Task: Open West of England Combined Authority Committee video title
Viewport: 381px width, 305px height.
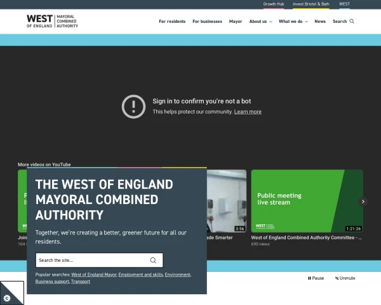Action: tap(306, 238)
